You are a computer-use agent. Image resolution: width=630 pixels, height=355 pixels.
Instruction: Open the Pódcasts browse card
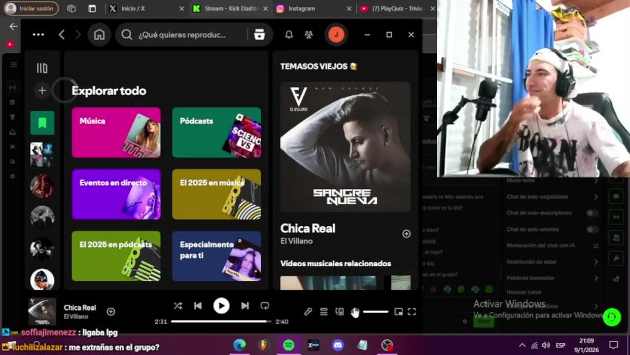(x=216, y=133)
